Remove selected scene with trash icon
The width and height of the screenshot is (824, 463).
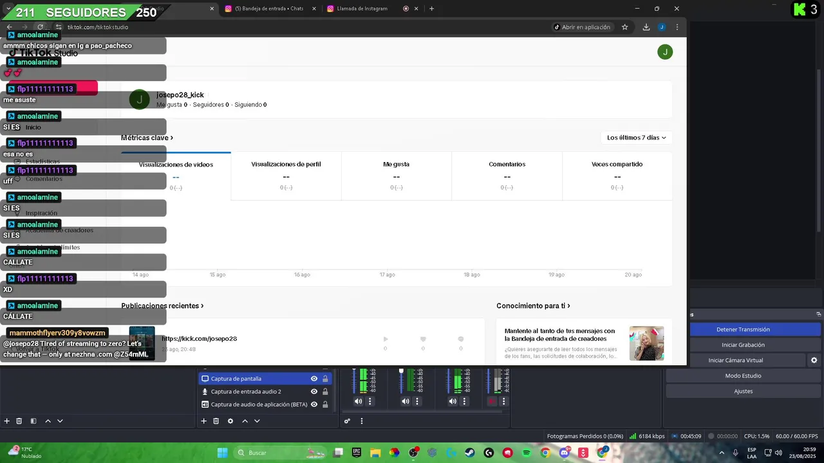click(19, 421)
